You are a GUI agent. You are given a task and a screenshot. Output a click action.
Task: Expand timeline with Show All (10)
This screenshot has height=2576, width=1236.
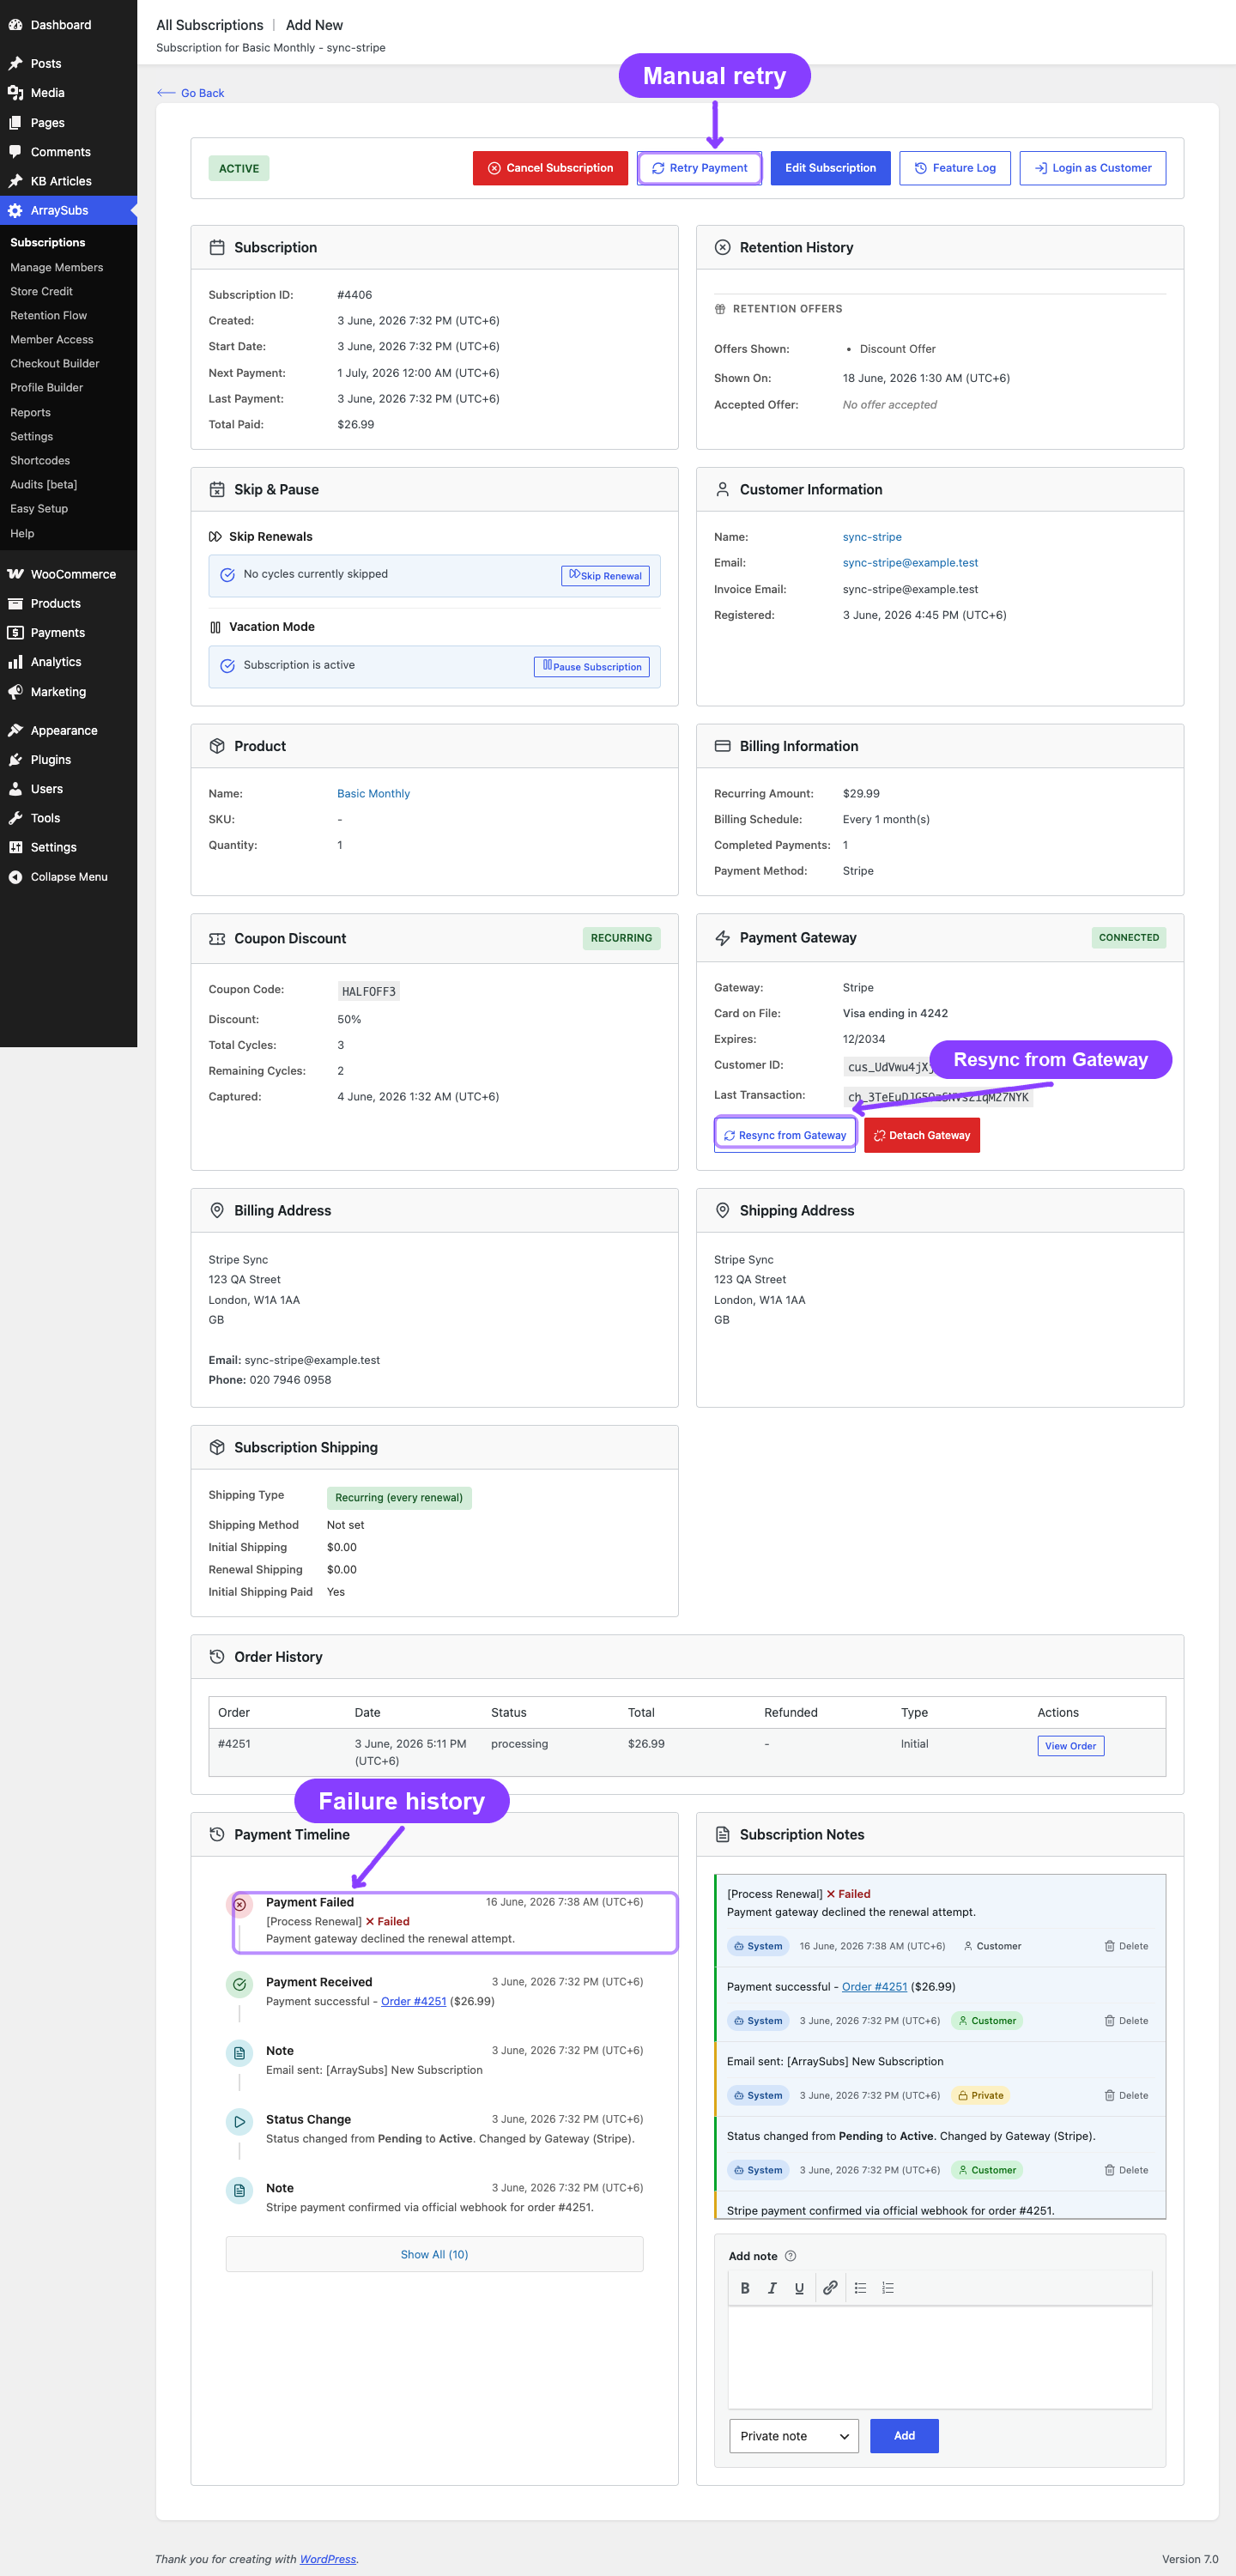pyautogui.click(x=434, y=2254)
